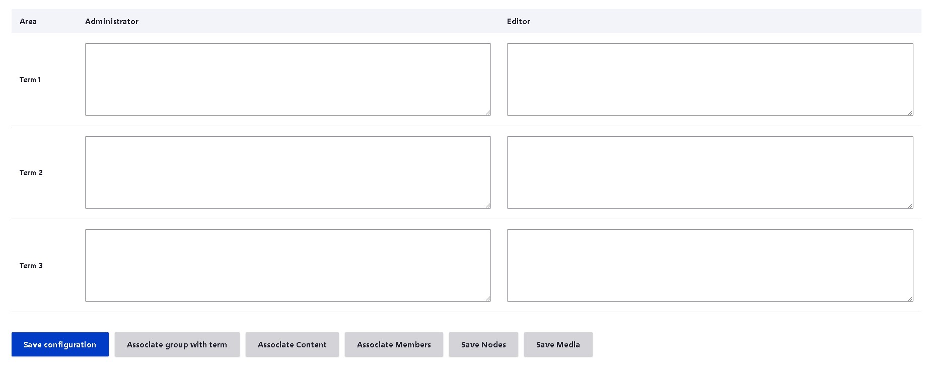Click resize corner of Term 3 Administrator textarea
Image resolution: width=927 pixels, height=373 pixels.
488,299
